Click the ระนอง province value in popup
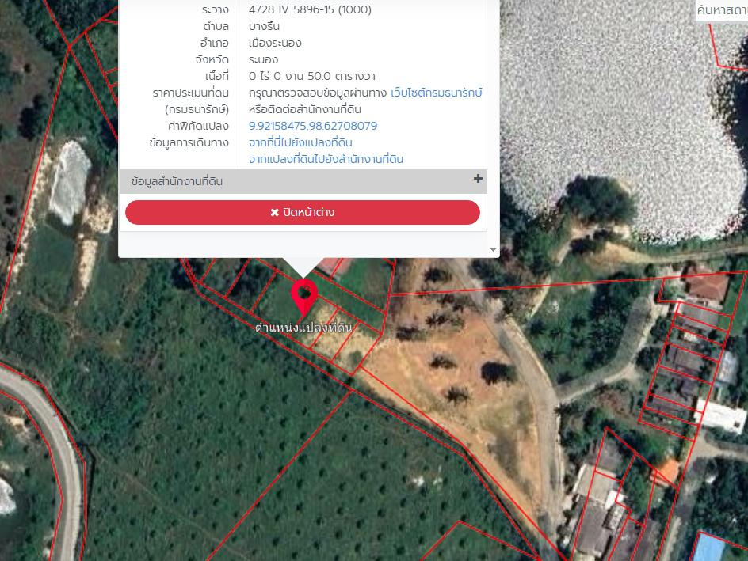 (x=263, y=59)
